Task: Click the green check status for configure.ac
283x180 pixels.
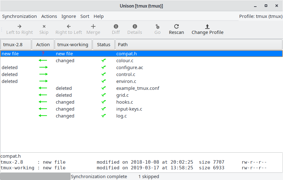Action: 104,67
